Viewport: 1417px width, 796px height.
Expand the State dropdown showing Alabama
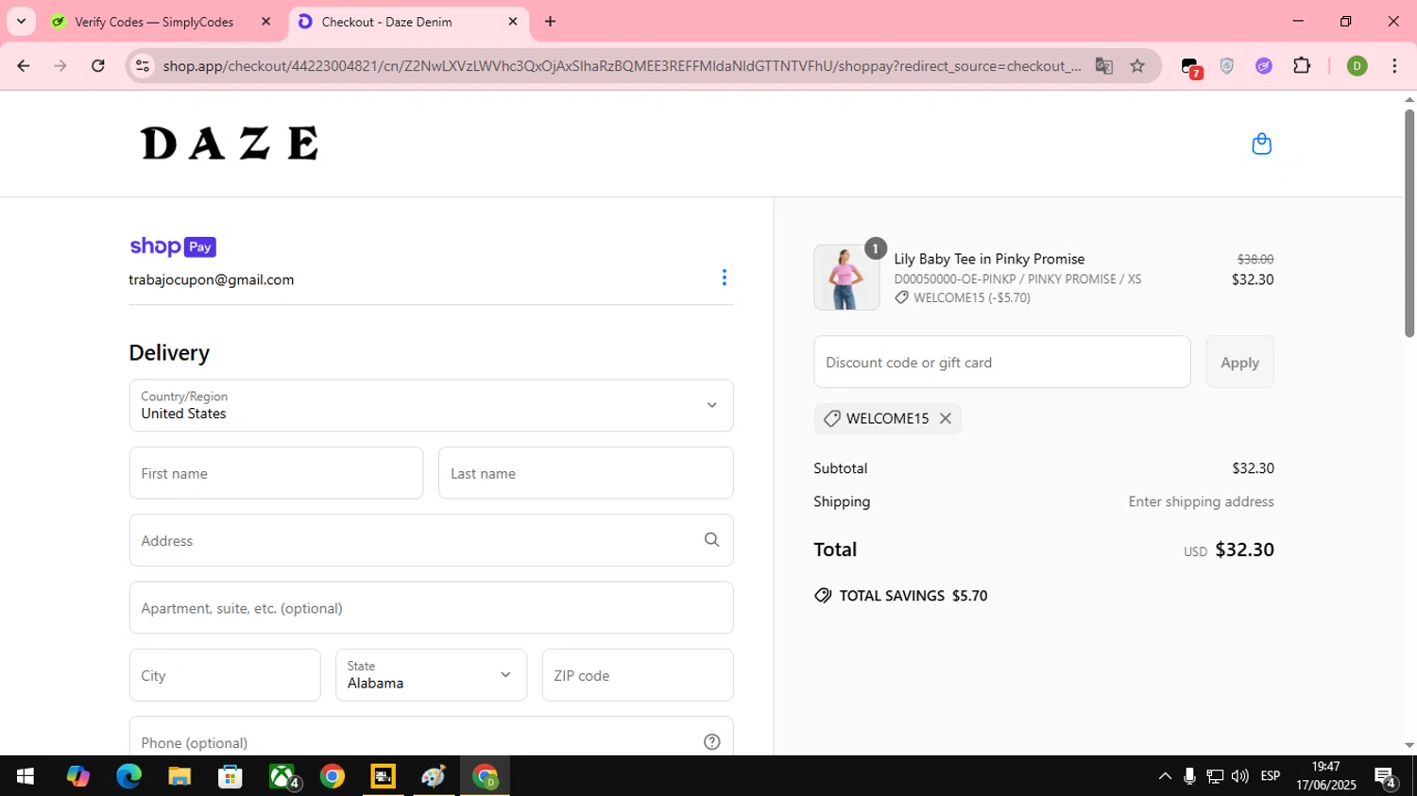431,675
